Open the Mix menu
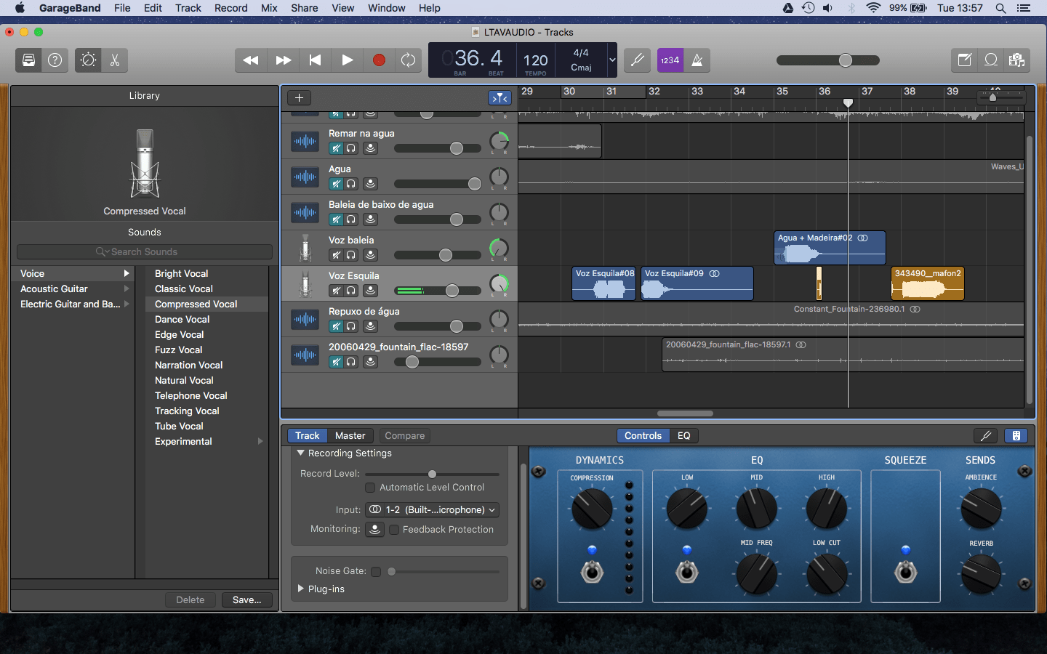 269,8
